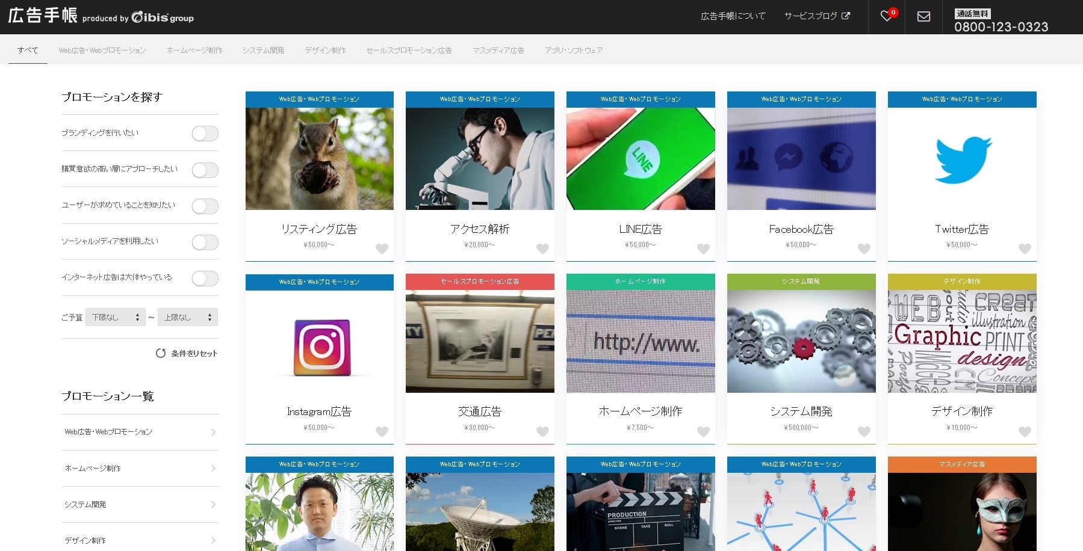1083x551 pixels.
Task: Open the 下限なし budget dropdown
Action: pos(116,317)
